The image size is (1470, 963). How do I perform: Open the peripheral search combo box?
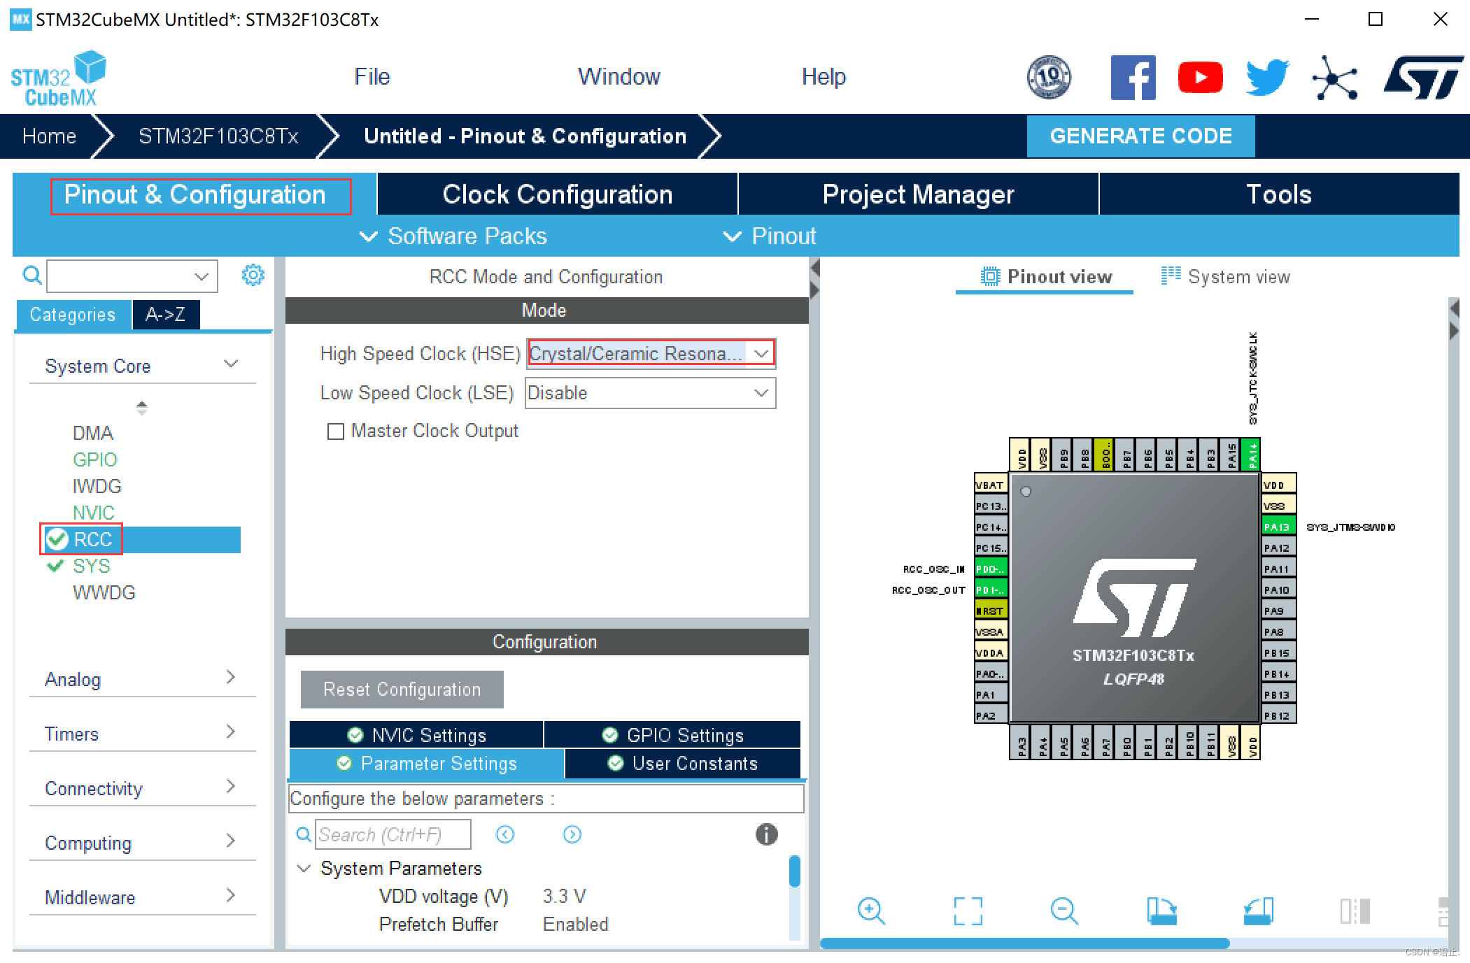point(132,276)
